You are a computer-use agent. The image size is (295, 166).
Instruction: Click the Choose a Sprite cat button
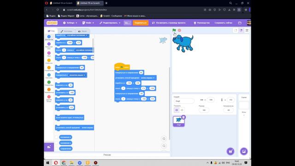coord(230,151)
